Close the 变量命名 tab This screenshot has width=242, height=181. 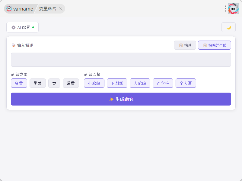tap(61, 9)
